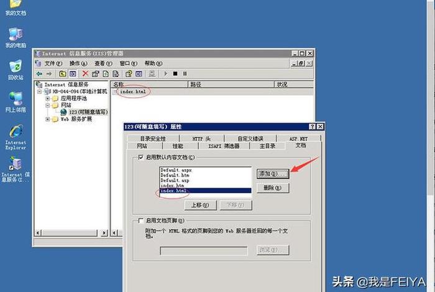
Task: Click the 浏览 browse button
Action: coord(273,250)
